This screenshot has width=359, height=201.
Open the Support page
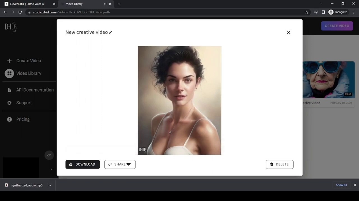coord(24,103)
